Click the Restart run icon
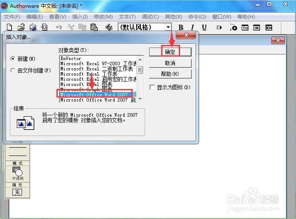Image resolution: width=296 pixels, height=219 pixels. (x=219, y=28)
